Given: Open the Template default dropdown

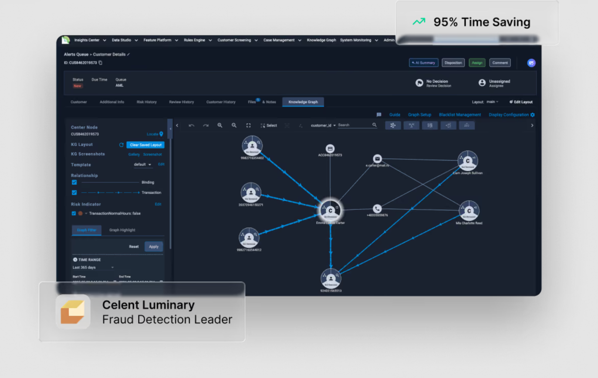Looking at the screenshot, I should coord(143,165).
